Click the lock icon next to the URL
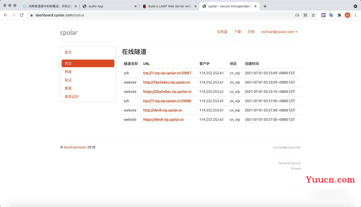The height and width of the screenshot is (207, 361). pos(32,15)
